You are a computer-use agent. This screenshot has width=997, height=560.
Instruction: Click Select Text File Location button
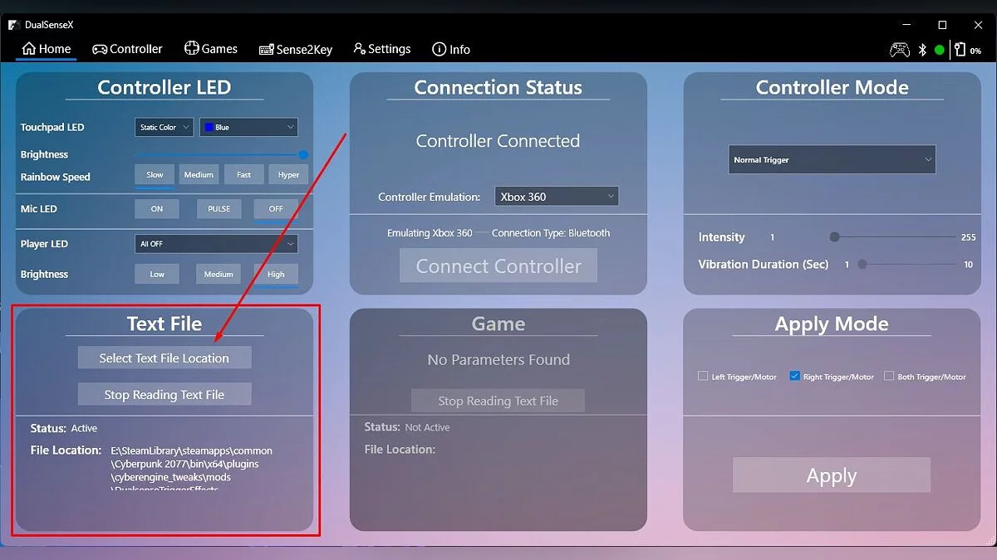[165, 358]
